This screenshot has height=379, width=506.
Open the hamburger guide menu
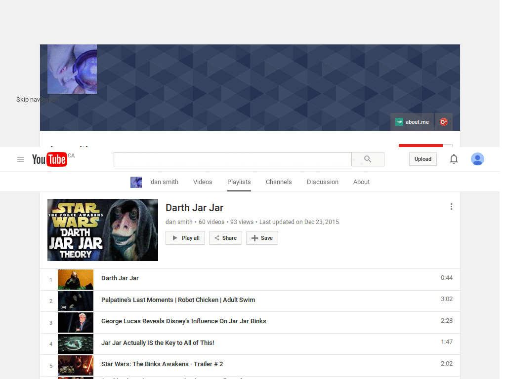point(20,159)
